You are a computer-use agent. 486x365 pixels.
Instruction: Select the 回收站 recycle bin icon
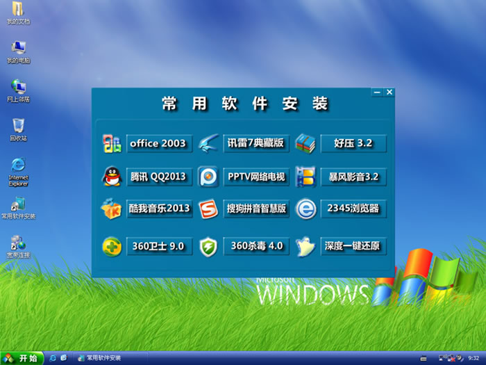pyautogui.click(x=18, y=130)
